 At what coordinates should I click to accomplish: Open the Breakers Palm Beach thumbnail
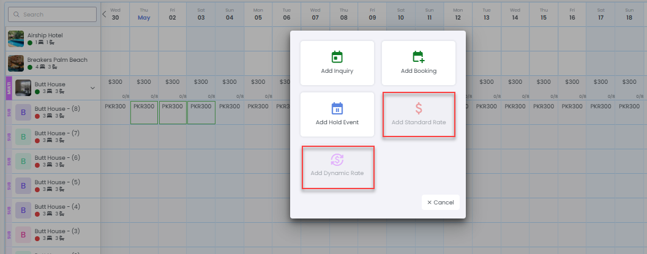pos(16,63)
